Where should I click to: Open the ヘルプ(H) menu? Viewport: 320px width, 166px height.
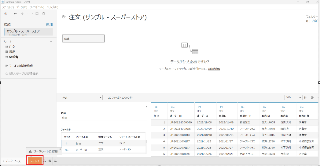coord(53,7)
